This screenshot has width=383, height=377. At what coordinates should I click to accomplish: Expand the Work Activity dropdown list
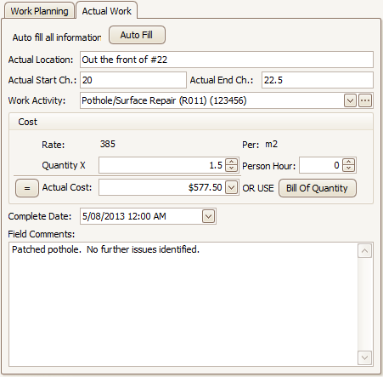coord(350,100)
